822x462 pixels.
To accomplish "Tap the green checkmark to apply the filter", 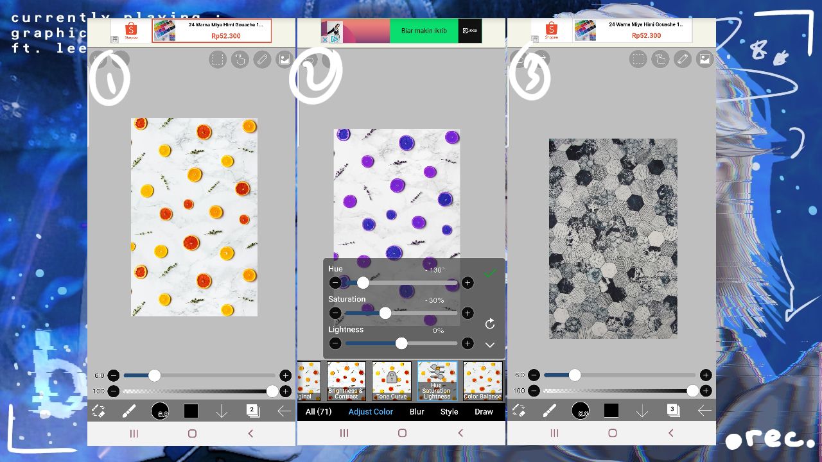I will tap(490, 274).
